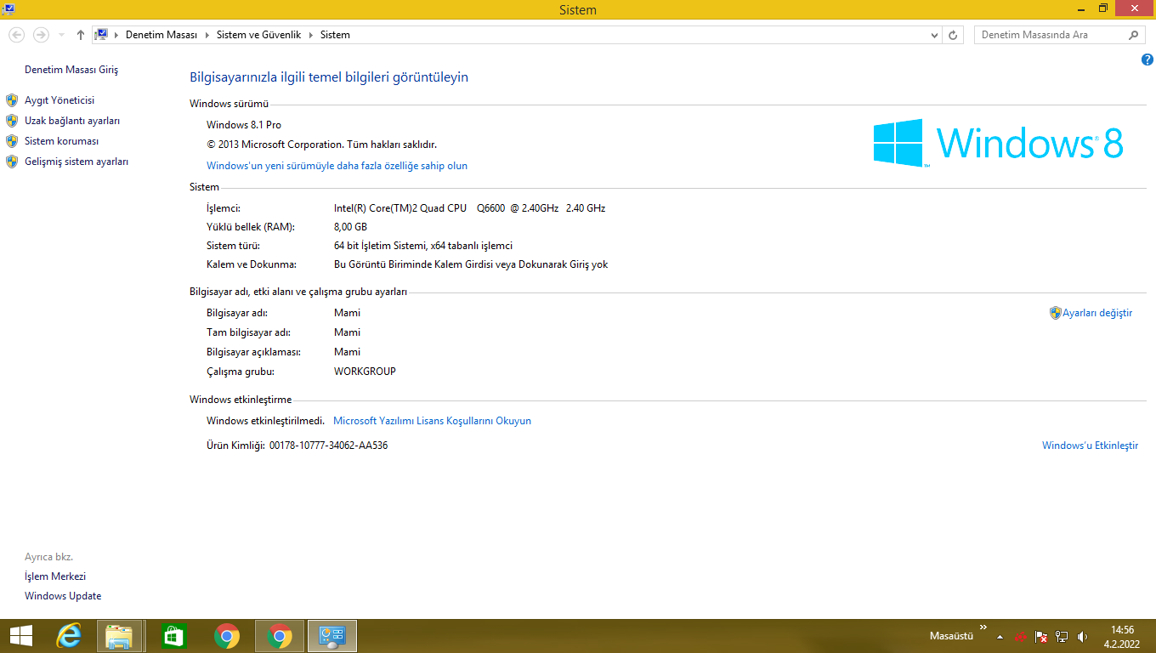Click Ayarları değiştir link

coord(1097,313)
